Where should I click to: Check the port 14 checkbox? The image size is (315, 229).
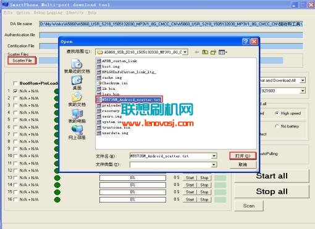coord(15,185)
